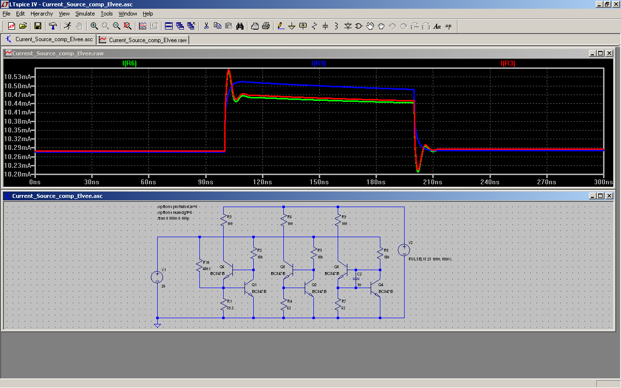Select the Draw Wire pencil tool

[x=280, y=26]
